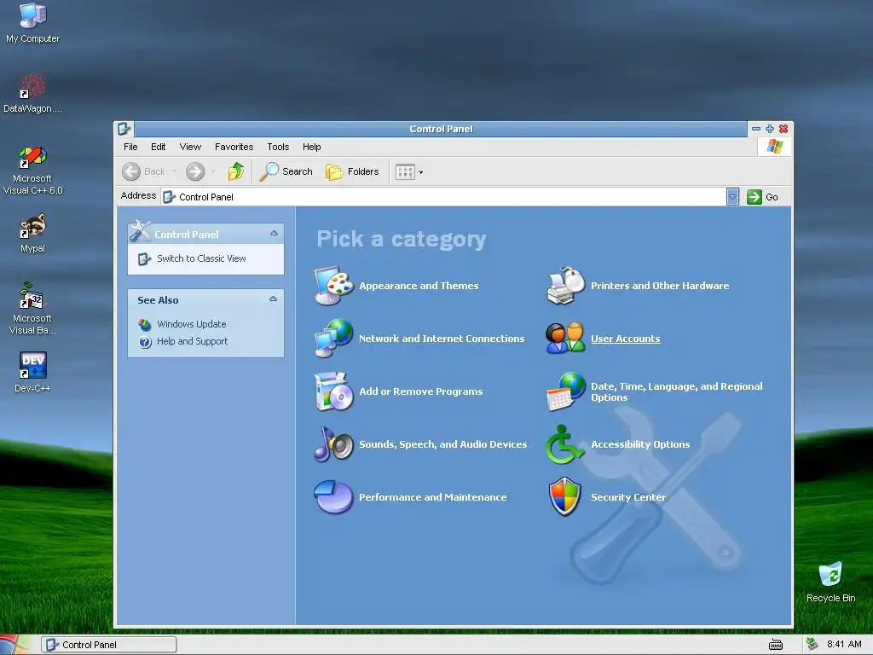Click the Search magnifier toolbar button
The image size is (873, 655).
(286, 171)
